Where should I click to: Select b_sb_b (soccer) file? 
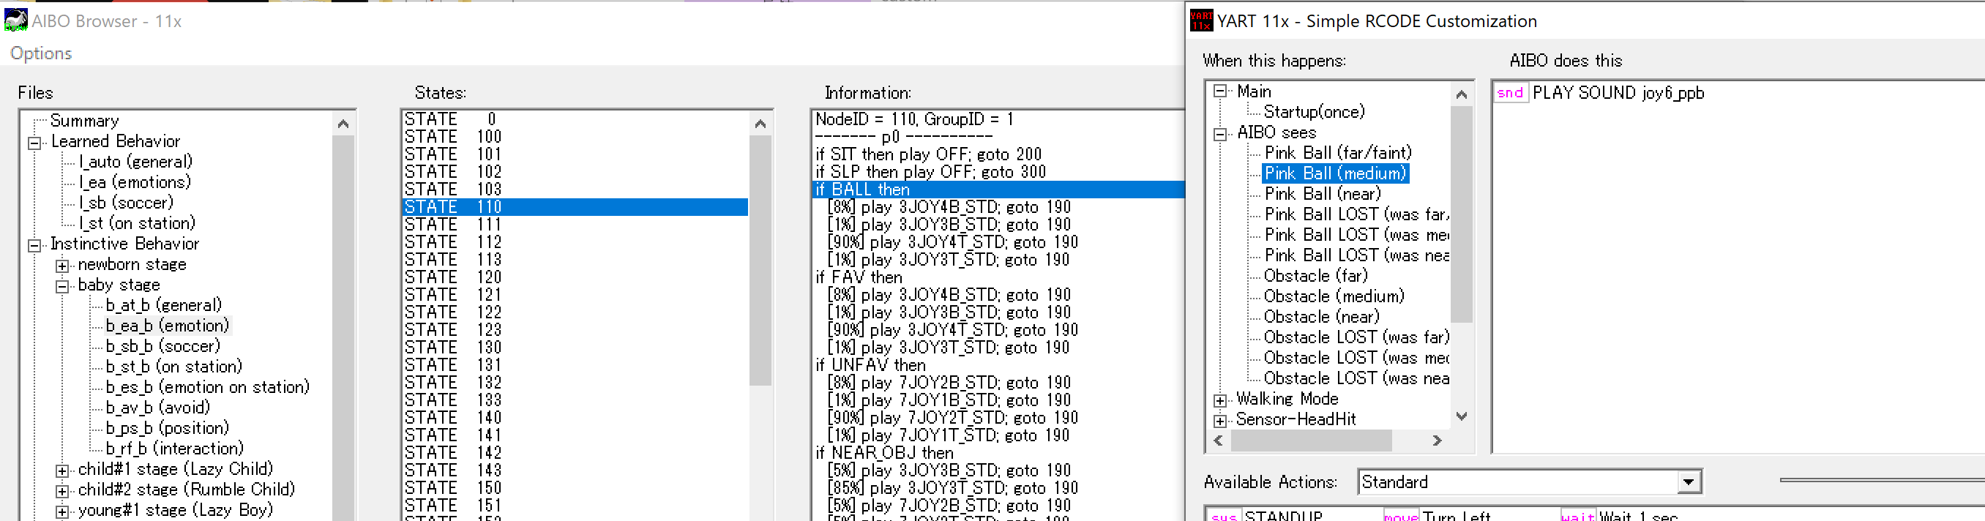click(162, 346)
